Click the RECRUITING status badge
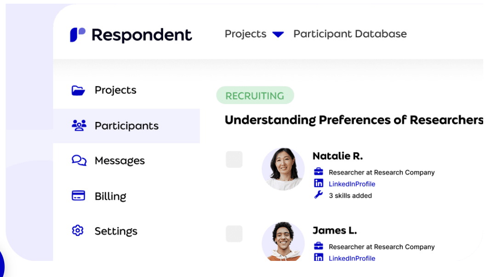The image size is (491, 277). [255, 95]
